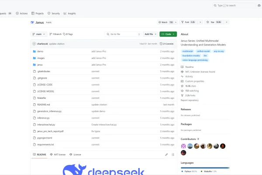The width and height of the screenshot is (262, 175).
Task: Open the 21 Commits history
Action: (x=167, y=44)
